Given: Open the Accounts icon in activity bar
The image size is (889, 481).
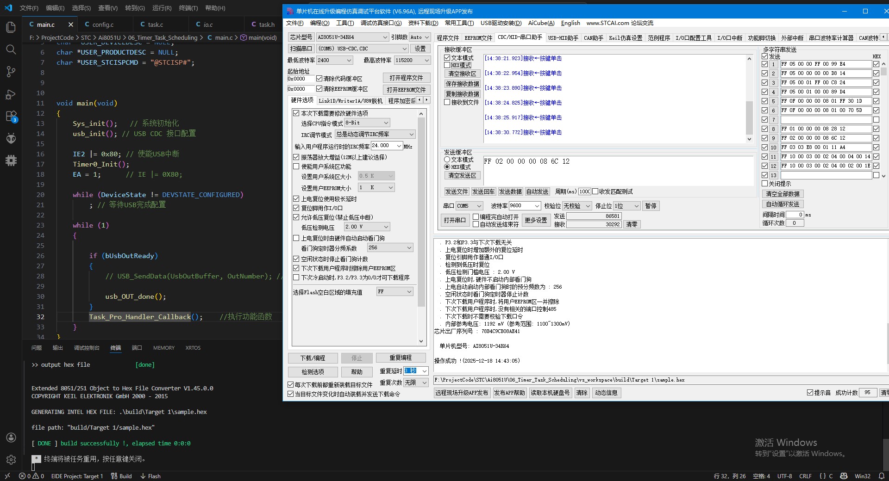Looking at the screenshot, I should [11, 438].
